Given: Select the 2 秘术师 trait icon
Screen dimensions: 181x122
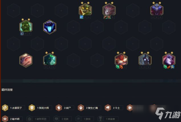Looking at the screenshot, I should [x=5, y=119].
